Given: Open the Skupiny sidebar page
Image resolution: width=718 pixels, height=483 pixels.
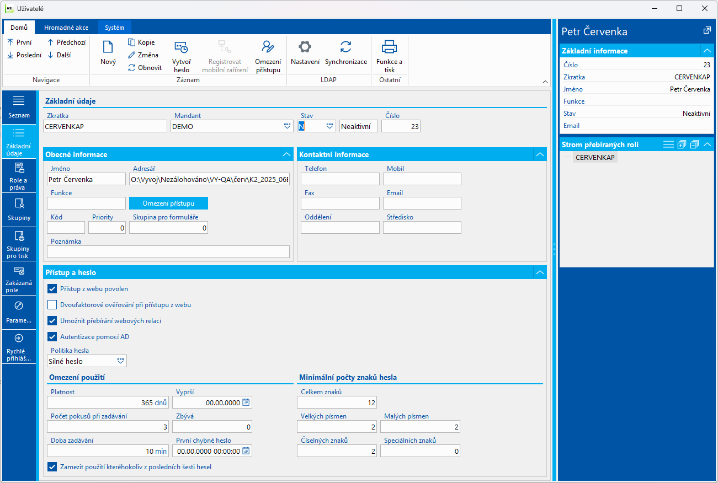Looking at the screenshot, I should coord(19,210).
